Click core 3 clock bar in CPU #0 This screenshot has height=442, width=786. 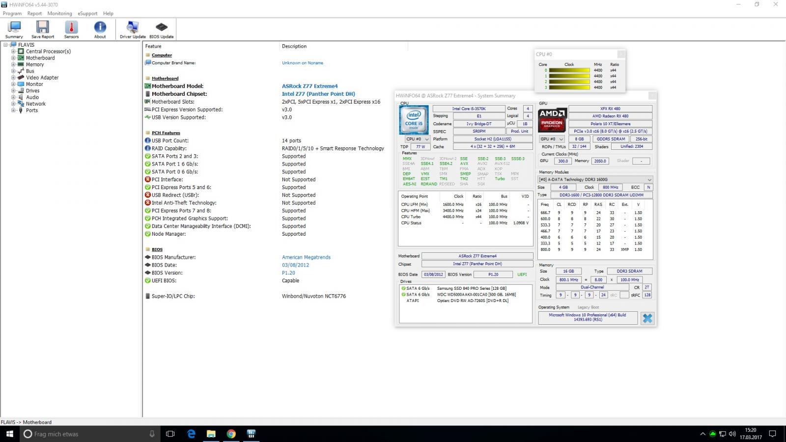coord(569,87)
